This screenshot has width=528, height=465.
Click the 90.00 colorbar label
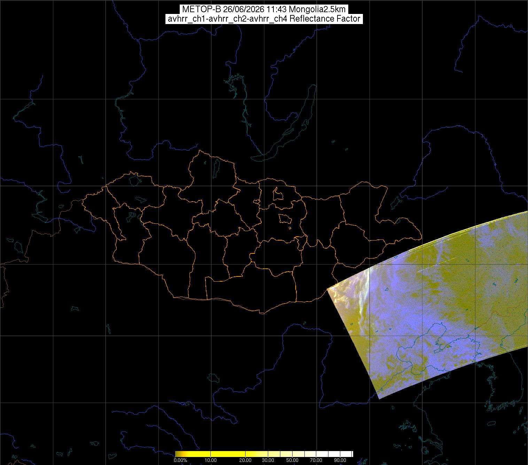pos(340,460)
